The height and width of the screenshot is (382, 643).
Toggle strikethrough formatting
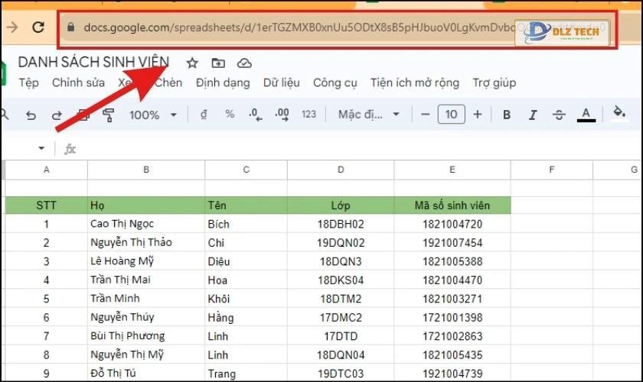(559, 115)
